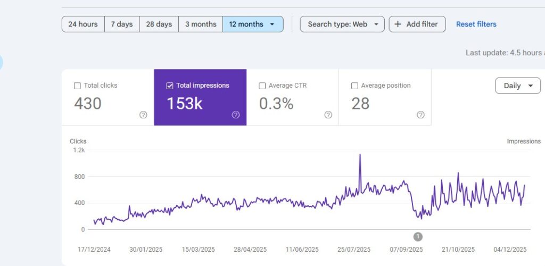Click the 153k impressions value
This screenshot has height=266, width=545.
click(185, 104)
